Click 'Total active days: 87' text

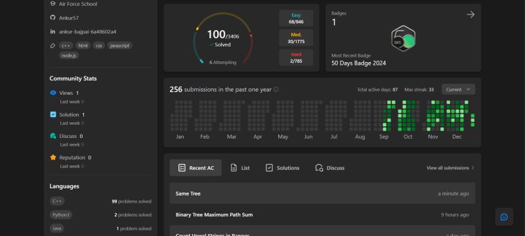click(377, 90)
